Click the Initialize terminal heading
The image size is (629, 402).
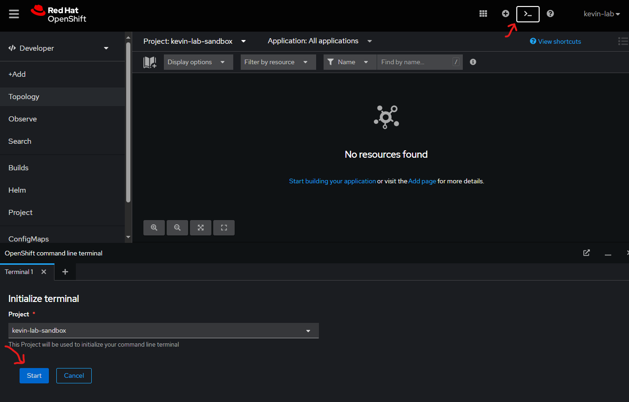coord(44,299)
